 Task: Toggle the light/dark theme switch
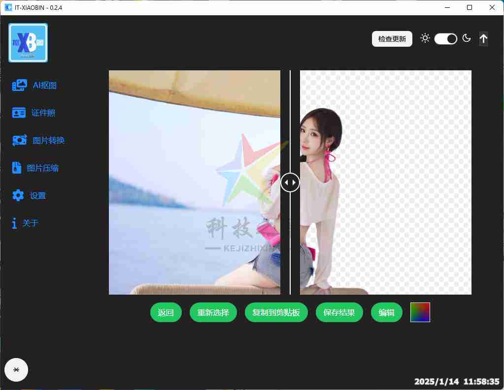click(446, 39)
